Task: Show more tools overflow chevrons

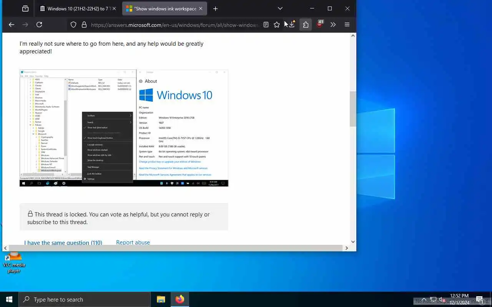Action: click(x=333, y=25)
